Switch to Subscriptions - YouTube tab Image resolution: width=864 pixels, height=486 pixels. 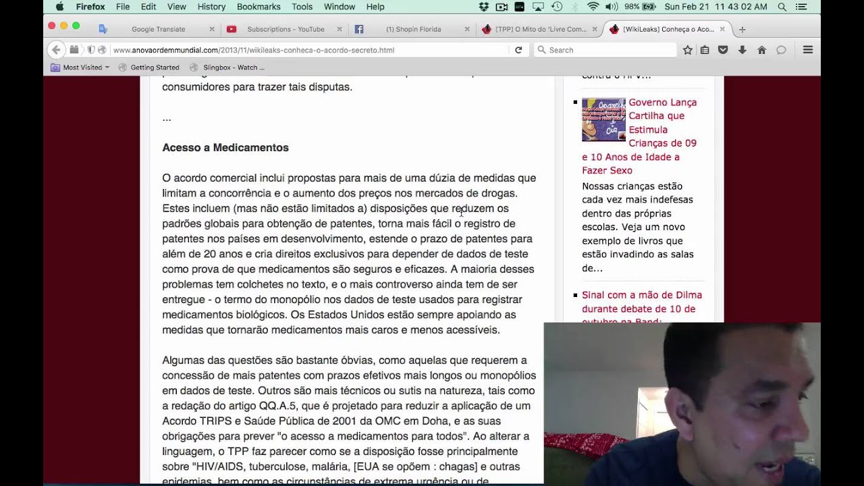point(284,29)
